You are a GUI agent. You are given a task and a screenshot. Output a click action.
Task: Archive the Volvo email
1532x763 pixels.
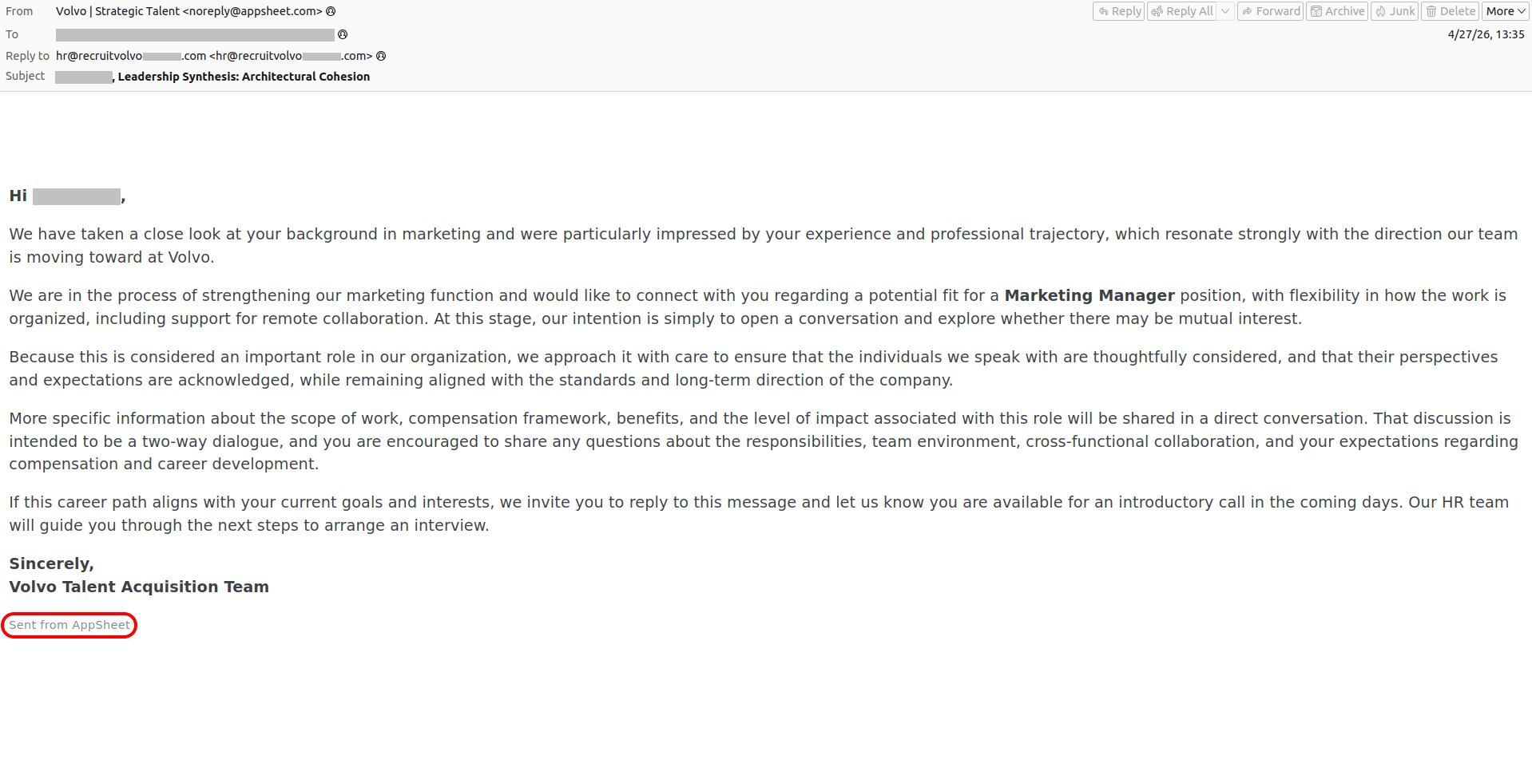pos(1337,11)
